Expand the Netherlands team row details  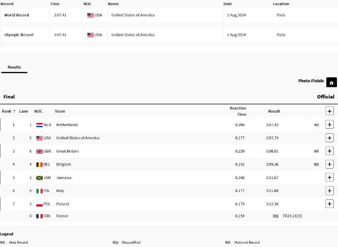point(329,125)
